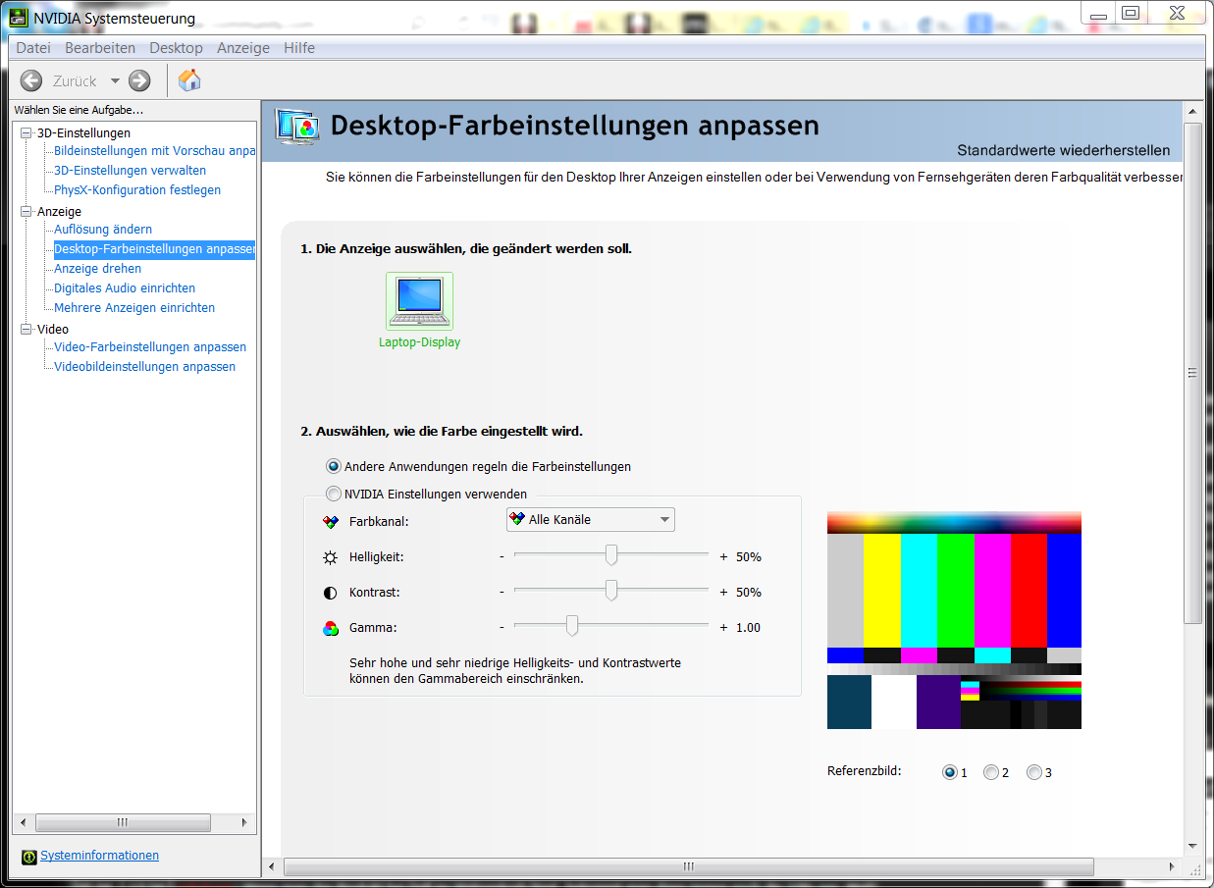This screenshot has height=888, width=1214.
Task: Click the NVIDIA icon in the title bar
Action: [18, 19]
